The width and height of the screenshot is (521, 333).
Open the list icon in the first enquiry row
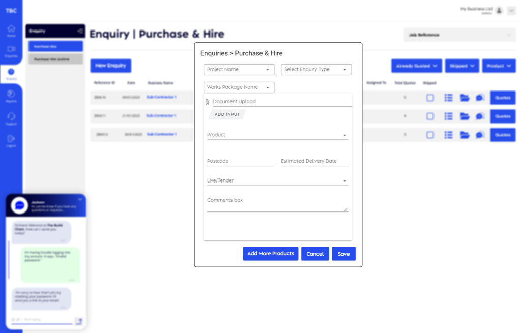point(448,98)
